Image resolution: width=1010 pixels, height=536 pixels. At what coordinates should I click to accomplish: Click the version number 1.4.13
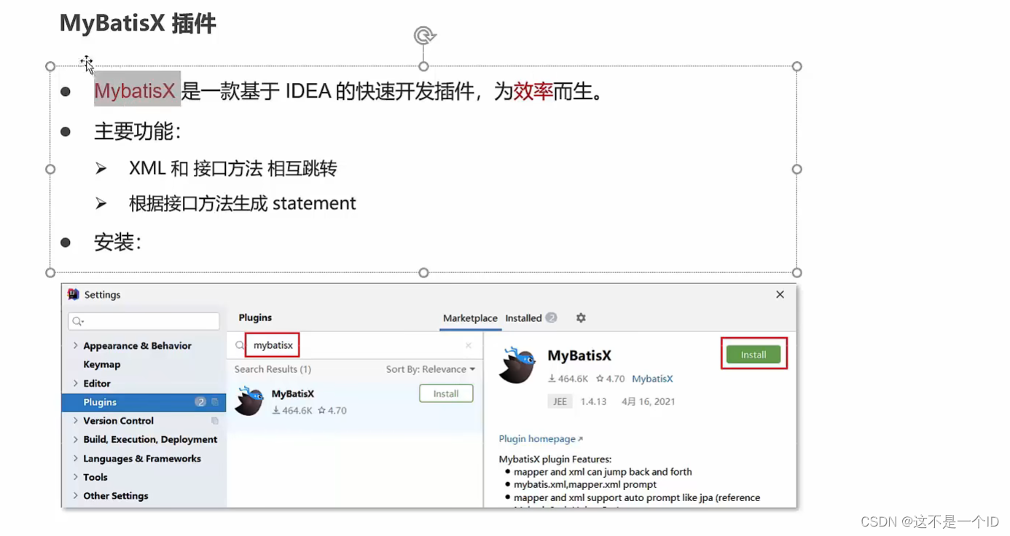point(593,401)
